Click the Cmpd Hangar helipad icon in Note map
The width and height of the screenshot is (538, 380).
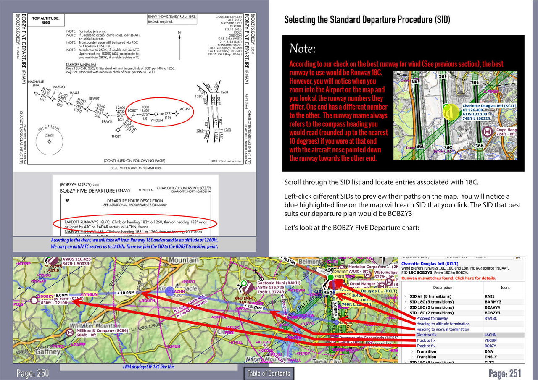487,132
